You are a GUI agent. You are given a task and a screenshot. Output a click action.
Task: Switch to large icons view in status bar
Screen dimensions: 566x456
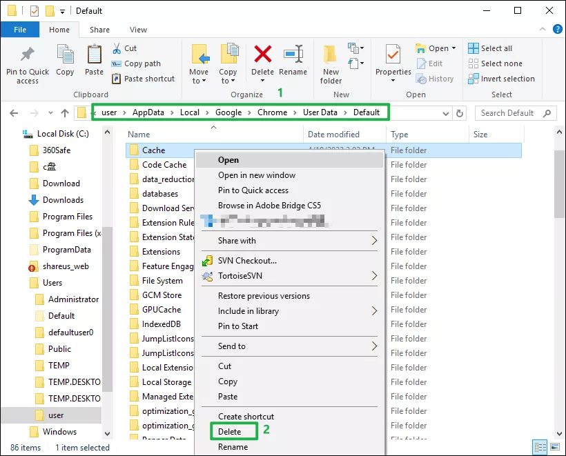(555, 447)
